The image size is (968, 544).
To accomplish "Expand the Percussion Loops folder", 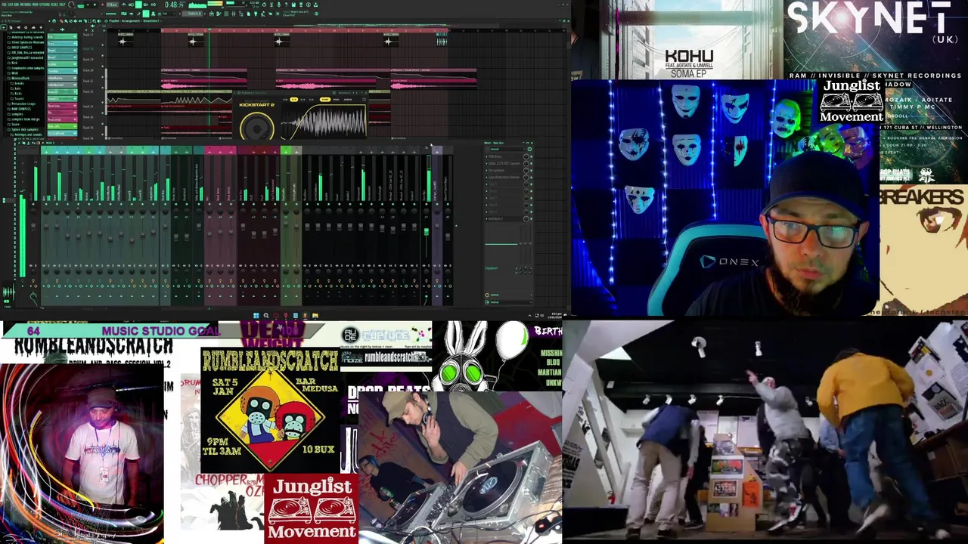I will [21, 104].
